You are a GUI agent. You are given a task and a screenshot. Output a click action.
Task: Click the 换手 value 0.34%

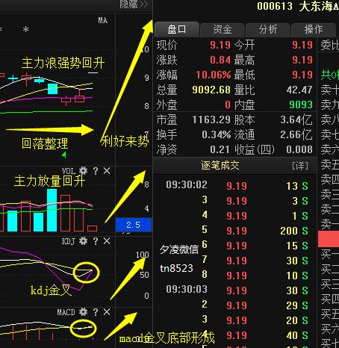click(217, 135)
